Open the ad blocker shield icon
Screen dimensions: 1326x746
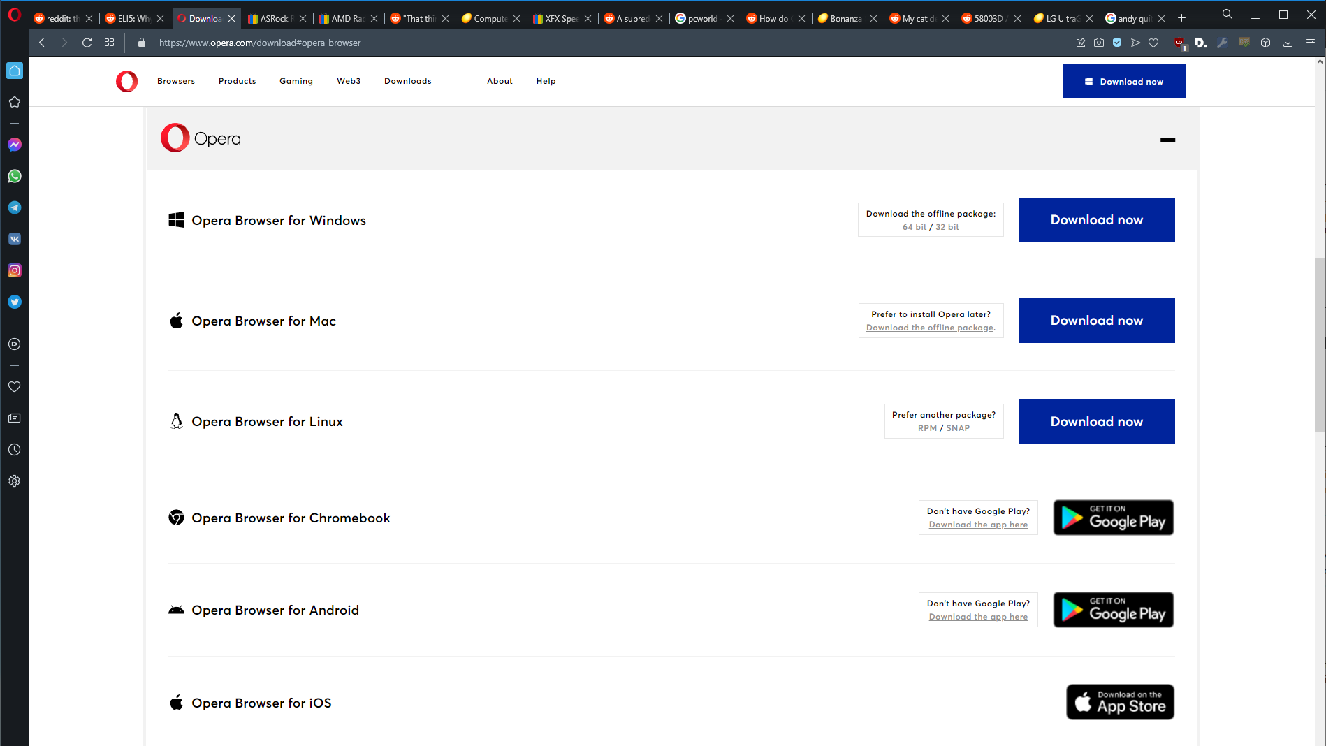pyautogui.click(x=1117, y=43)
